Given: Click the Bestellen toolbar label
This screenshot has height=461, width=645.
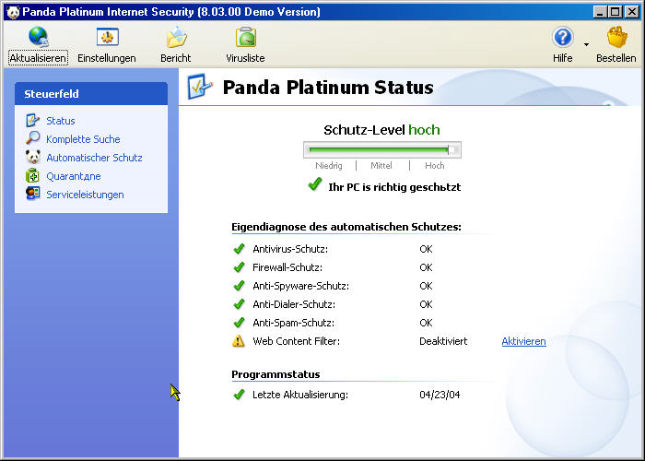Looking at the screenshot, I should [616, 58].
